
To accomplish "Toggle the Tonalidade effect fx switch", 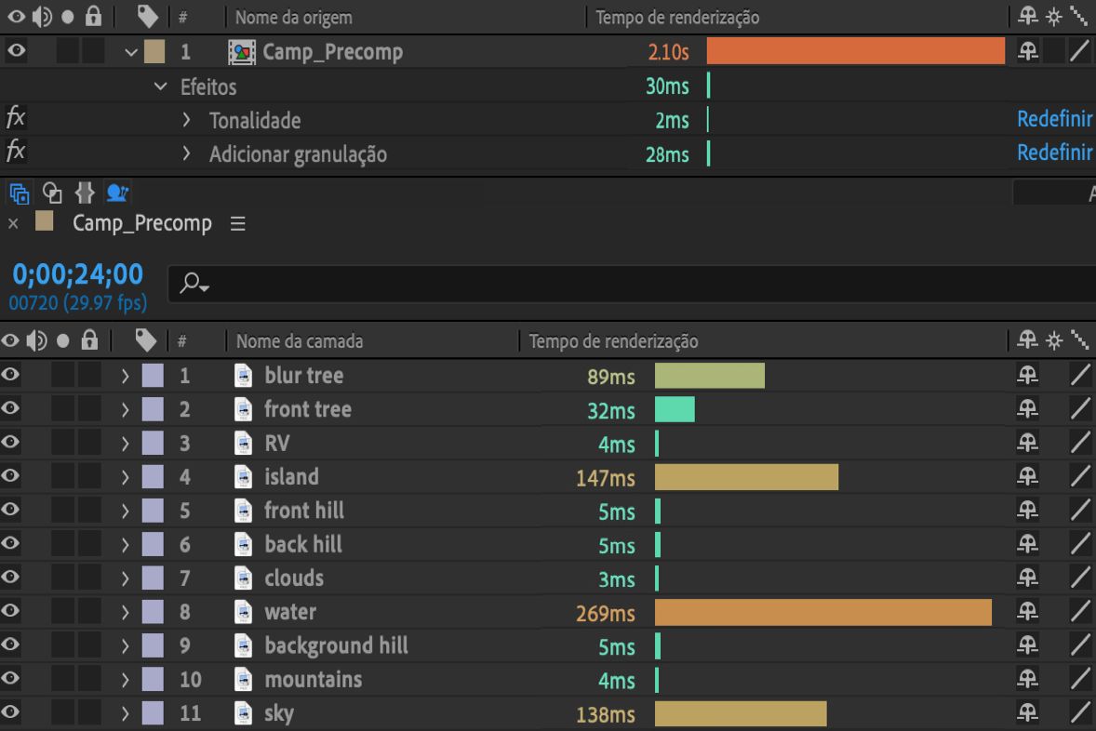I will coord(16,119).
